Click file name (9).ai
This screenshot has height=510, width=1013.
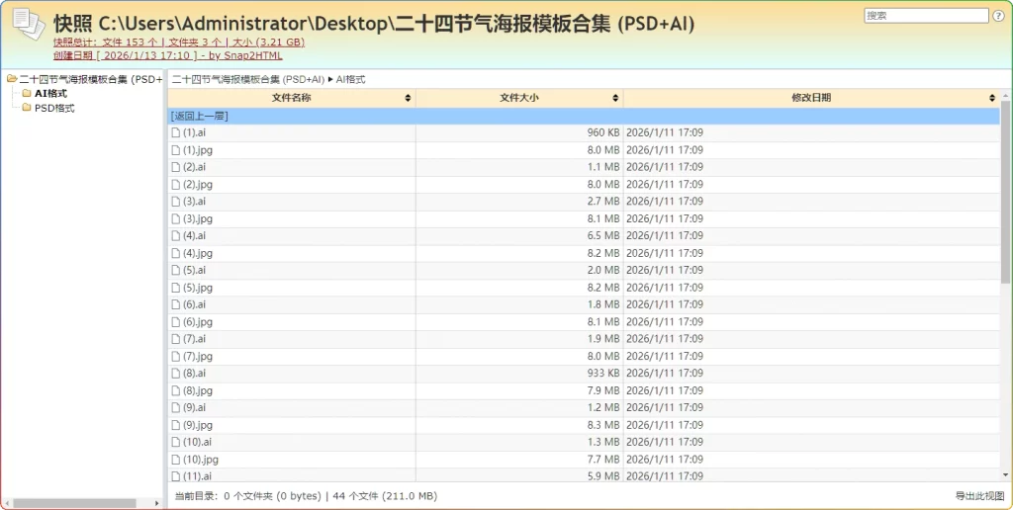click(195, 407)
